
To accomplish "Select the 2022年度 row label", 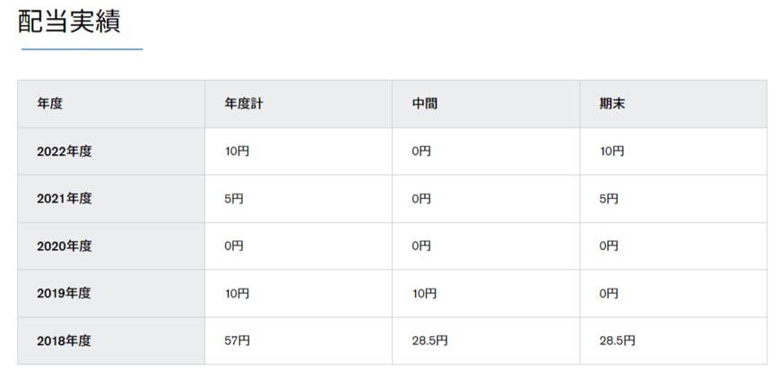I will coord(65,151).
